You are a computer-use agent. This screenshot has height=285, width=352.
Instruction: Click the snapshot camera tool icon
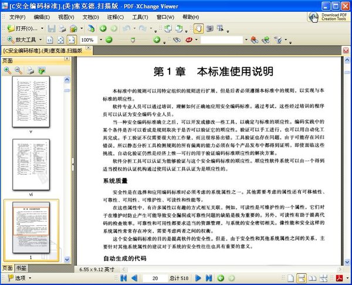[209, 28]
